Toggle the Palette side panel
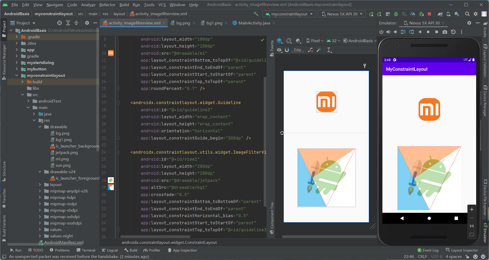 click(272, 48)
